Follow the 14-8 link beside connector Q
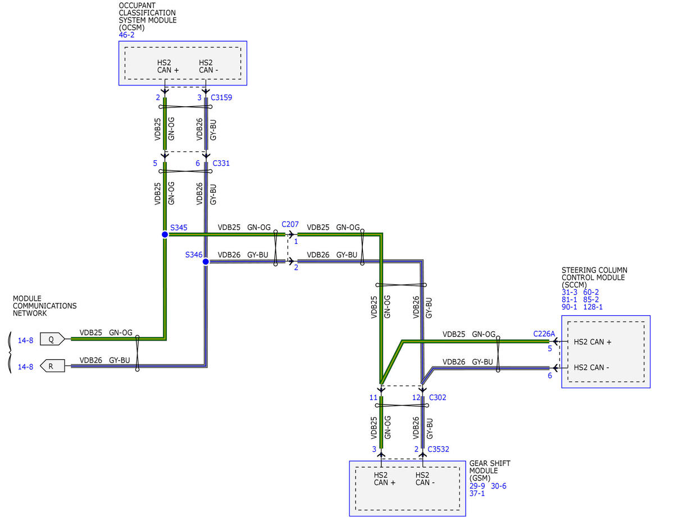This screenshot has height=521, width=674. (25, 339)
